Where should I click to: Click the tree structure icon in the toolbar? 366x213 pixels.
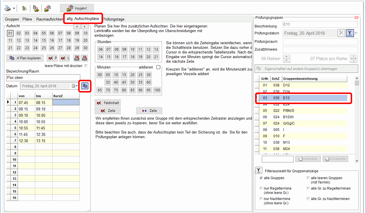tap(24, 8)
